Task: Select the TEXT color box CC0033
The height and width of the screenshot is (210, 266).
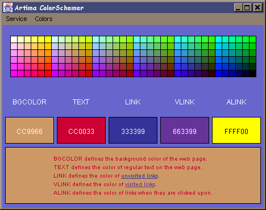Action: coord(81,130)
